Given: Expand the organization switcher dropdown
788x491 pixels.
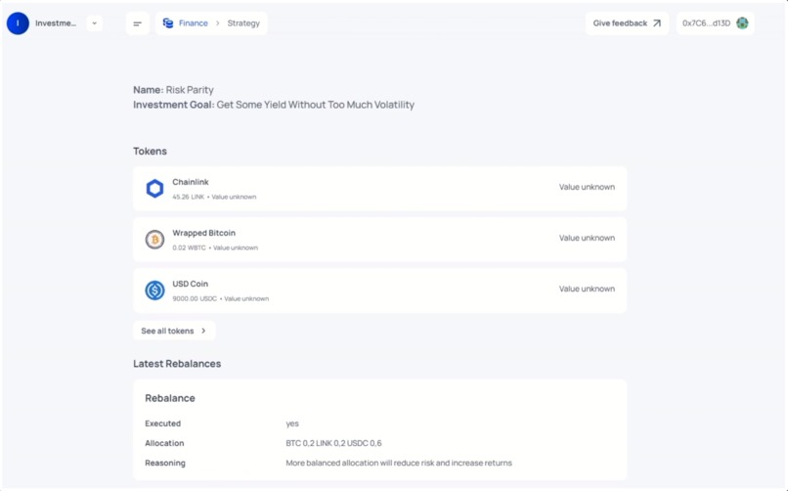Looking at the screenshot, I should 95,23.
